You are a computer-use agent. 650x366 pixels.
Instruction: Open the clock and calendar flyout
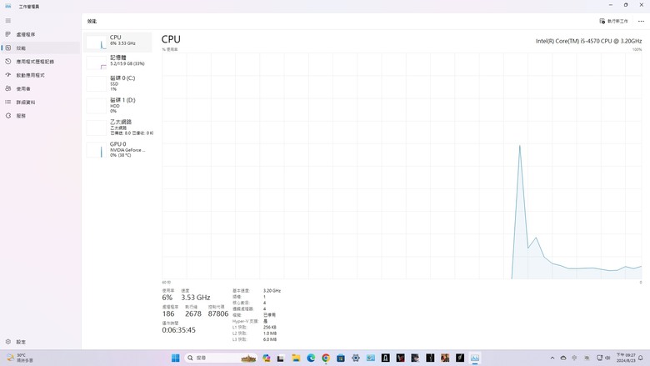click(x=626, y=358)
